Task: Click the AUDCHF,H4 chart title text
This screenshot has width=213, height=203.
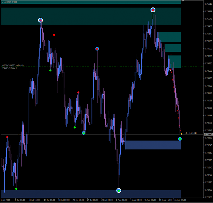Action: click(11, 2)
